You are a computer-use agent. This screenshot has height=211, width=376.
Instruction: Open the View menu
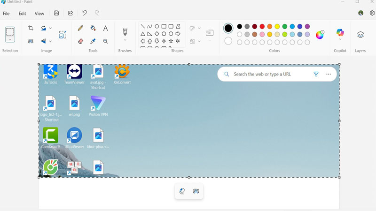click(x=39, y=14)
